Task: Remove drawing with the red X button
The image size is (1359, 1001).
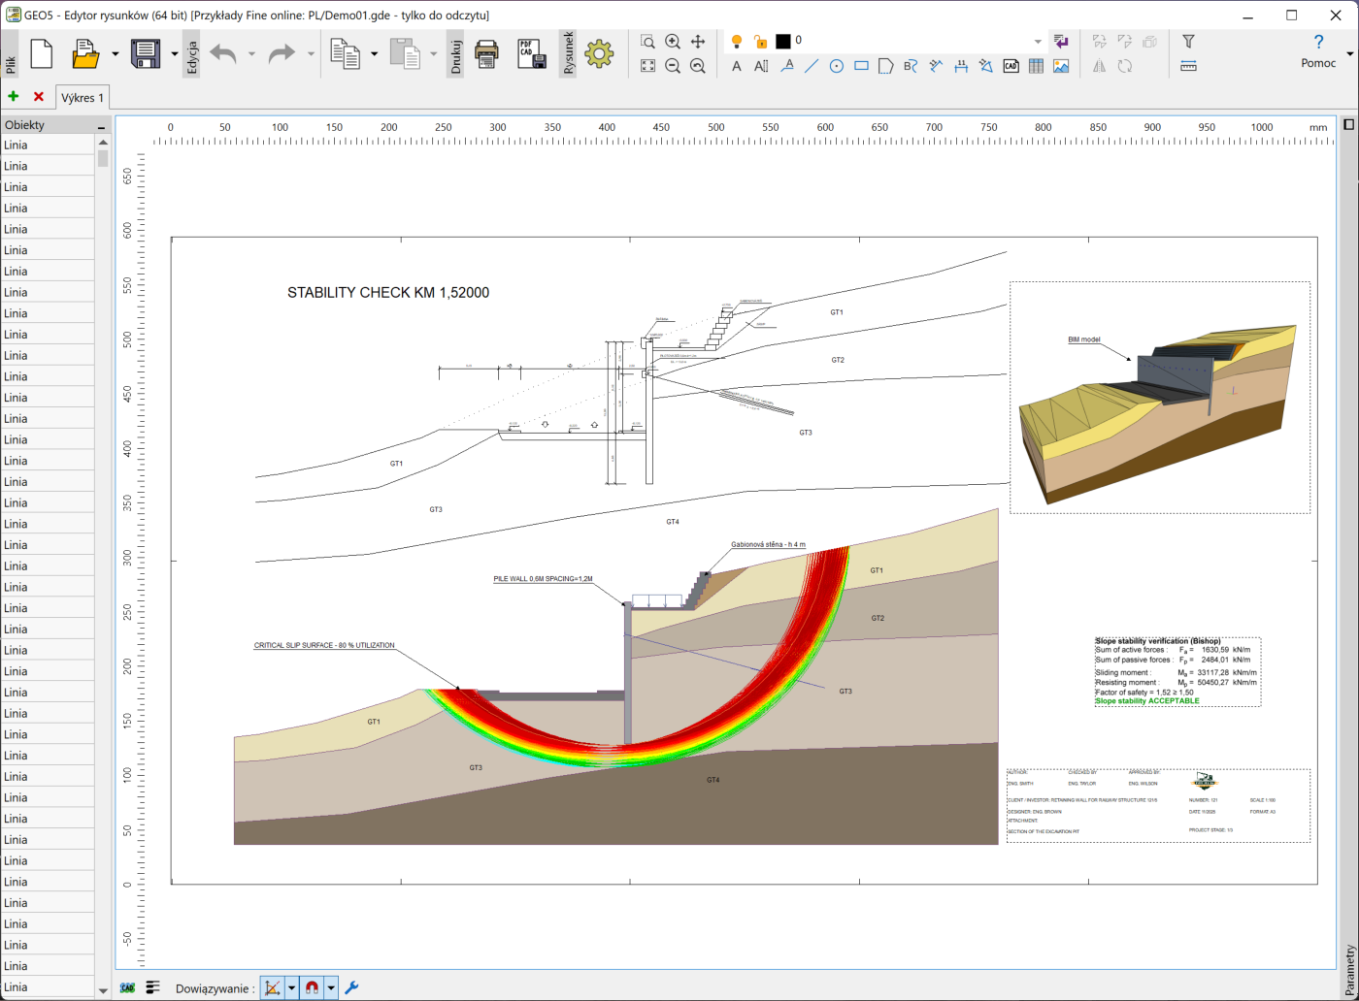Action: click(39, 97)
